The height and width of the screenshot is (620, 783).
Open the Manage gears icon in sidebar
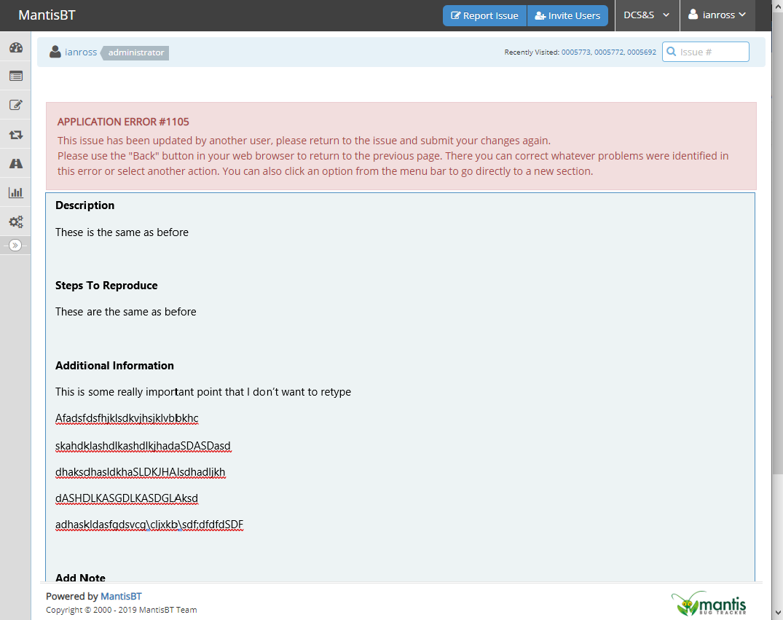pyautogui.click(x=15, y=222)
